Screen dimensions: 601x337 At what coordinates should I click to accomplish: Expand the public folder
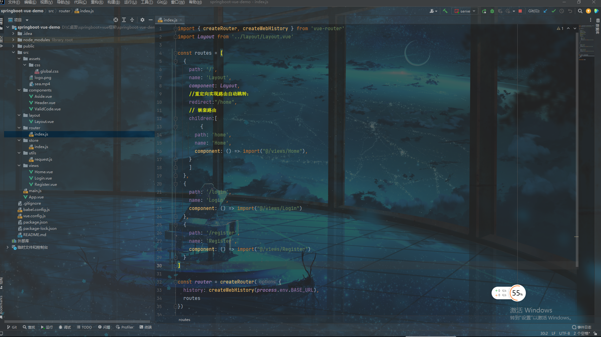13,46
